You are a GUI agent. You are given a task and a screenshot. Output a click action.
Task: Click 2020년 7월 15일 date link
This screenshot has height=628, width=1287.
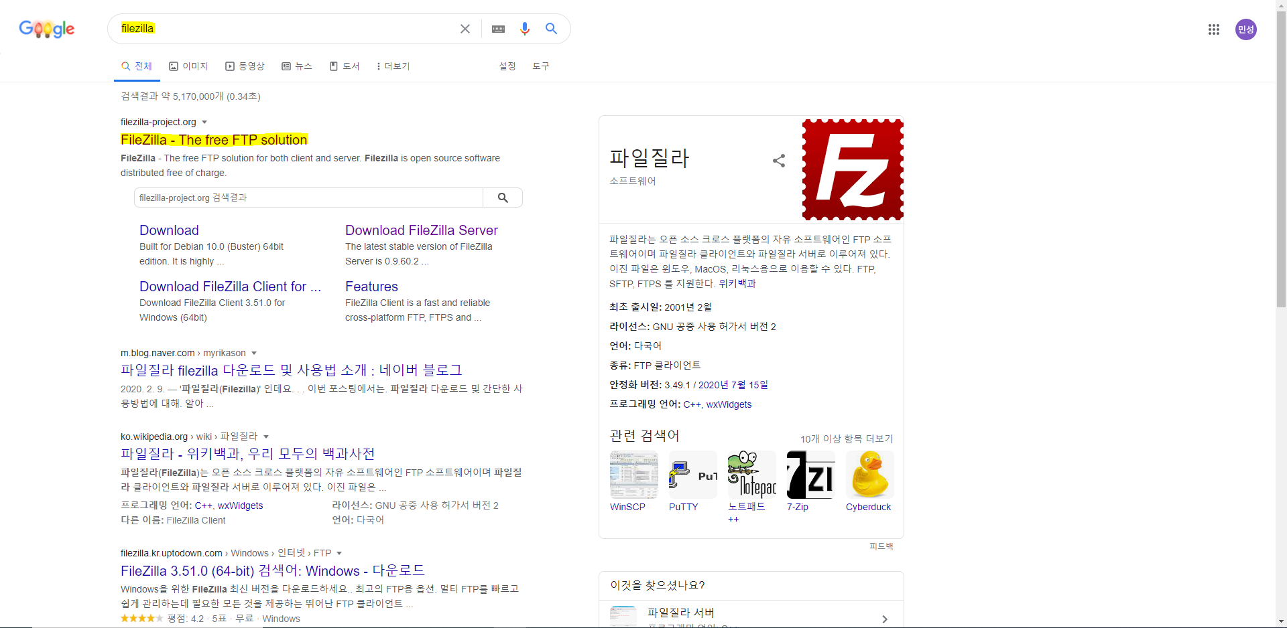click(x=733, y=385)
